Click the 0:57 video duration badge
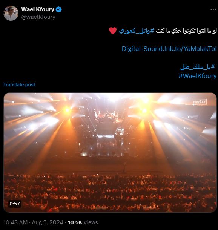 coord(15,204)
